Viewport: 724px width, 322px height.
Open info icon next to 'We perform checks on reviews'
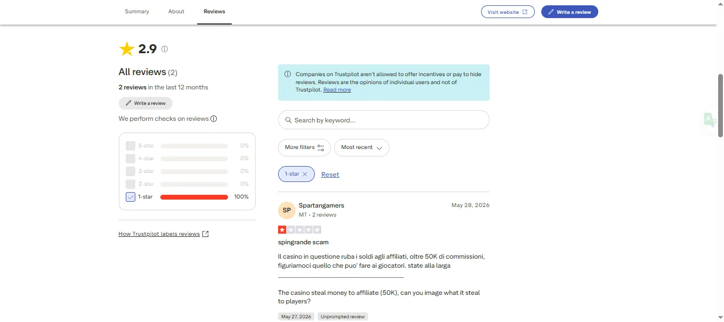[214, 119]
